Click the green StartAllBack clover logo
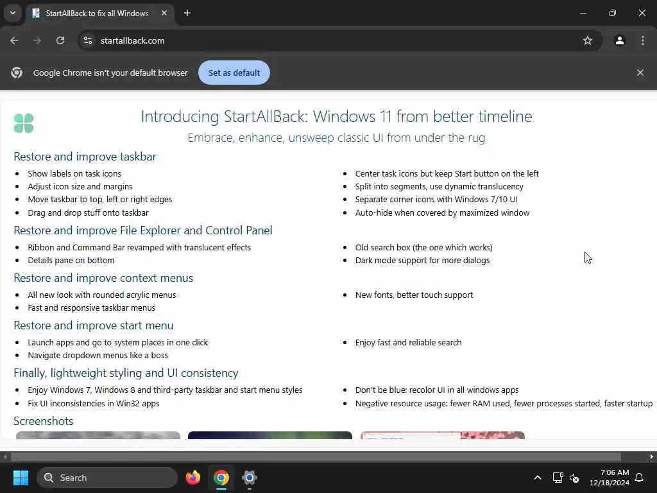 tap(24, 123)
